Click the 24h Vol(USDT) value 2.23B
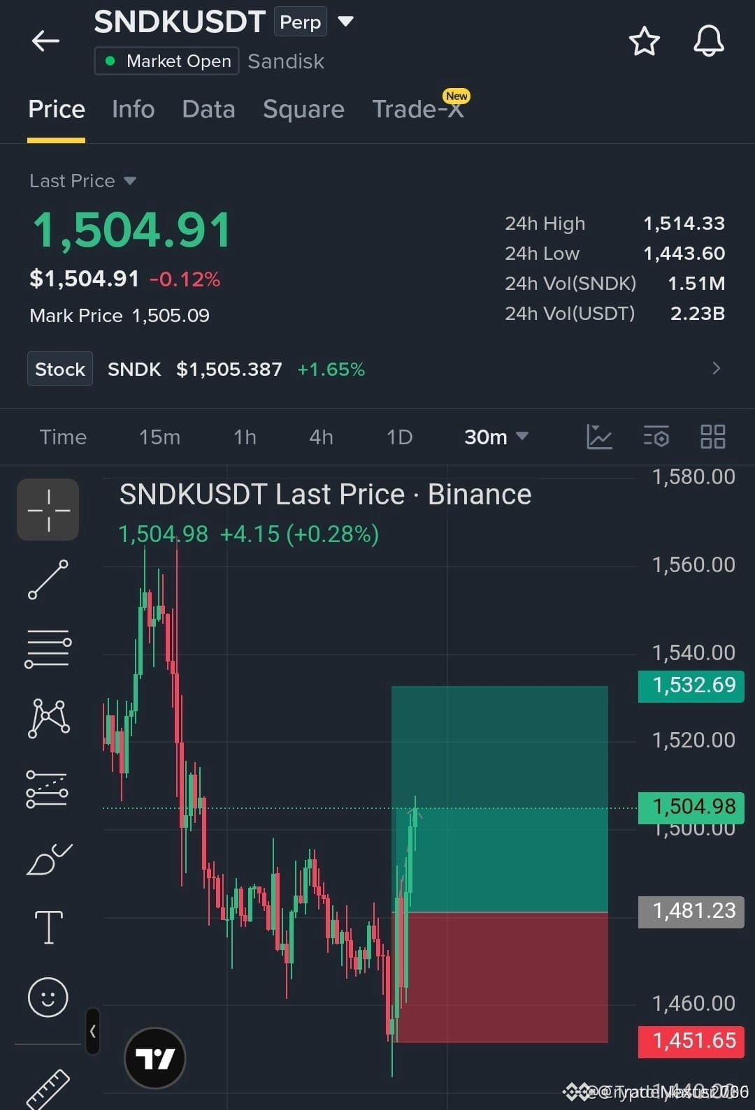The width and height of the screenshot is (755, 1110). [x=697, y=314]
